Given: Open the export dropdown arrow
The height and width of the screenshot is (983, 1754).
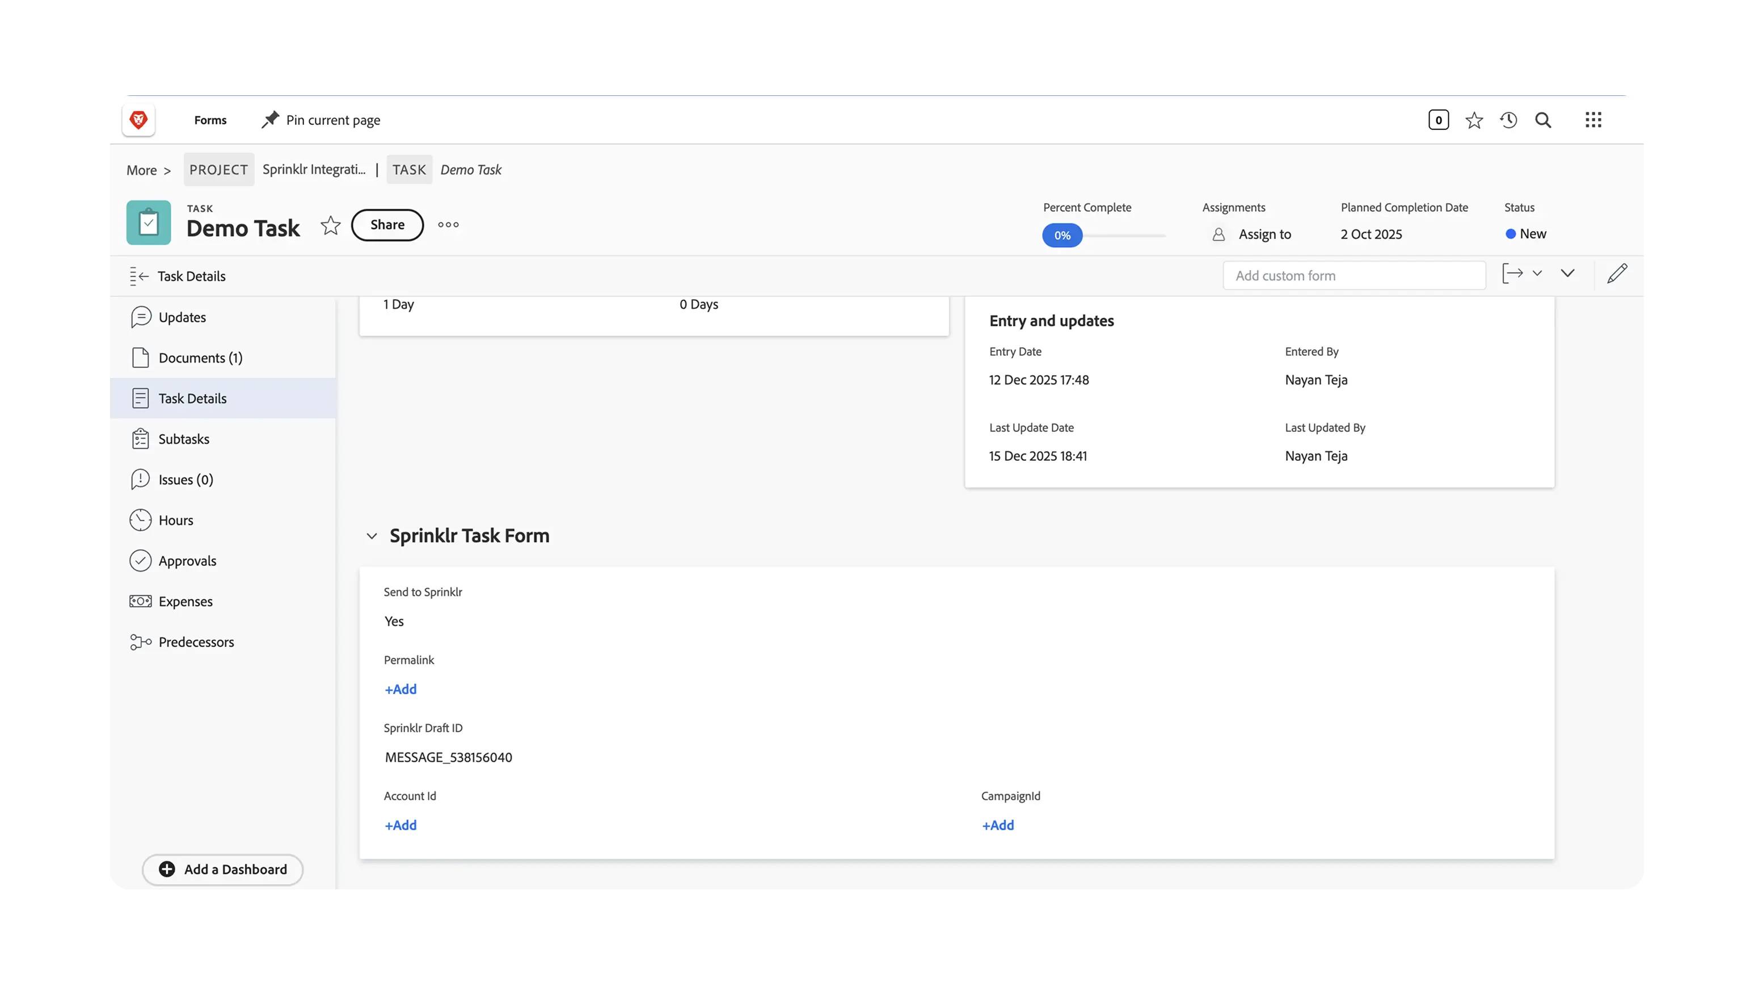Looking at the screenshot, I should 1537,273.
